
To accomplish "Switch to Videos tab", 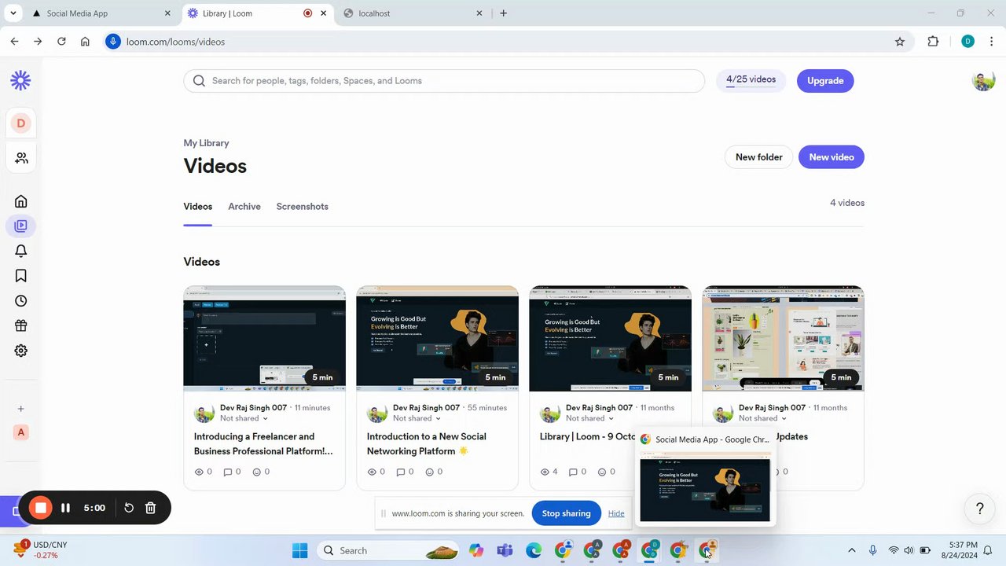I will [x=198, y=207].
